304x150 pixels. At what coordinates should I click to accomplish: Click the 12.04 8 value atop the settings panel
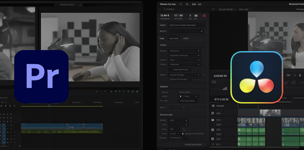[165, 15]
